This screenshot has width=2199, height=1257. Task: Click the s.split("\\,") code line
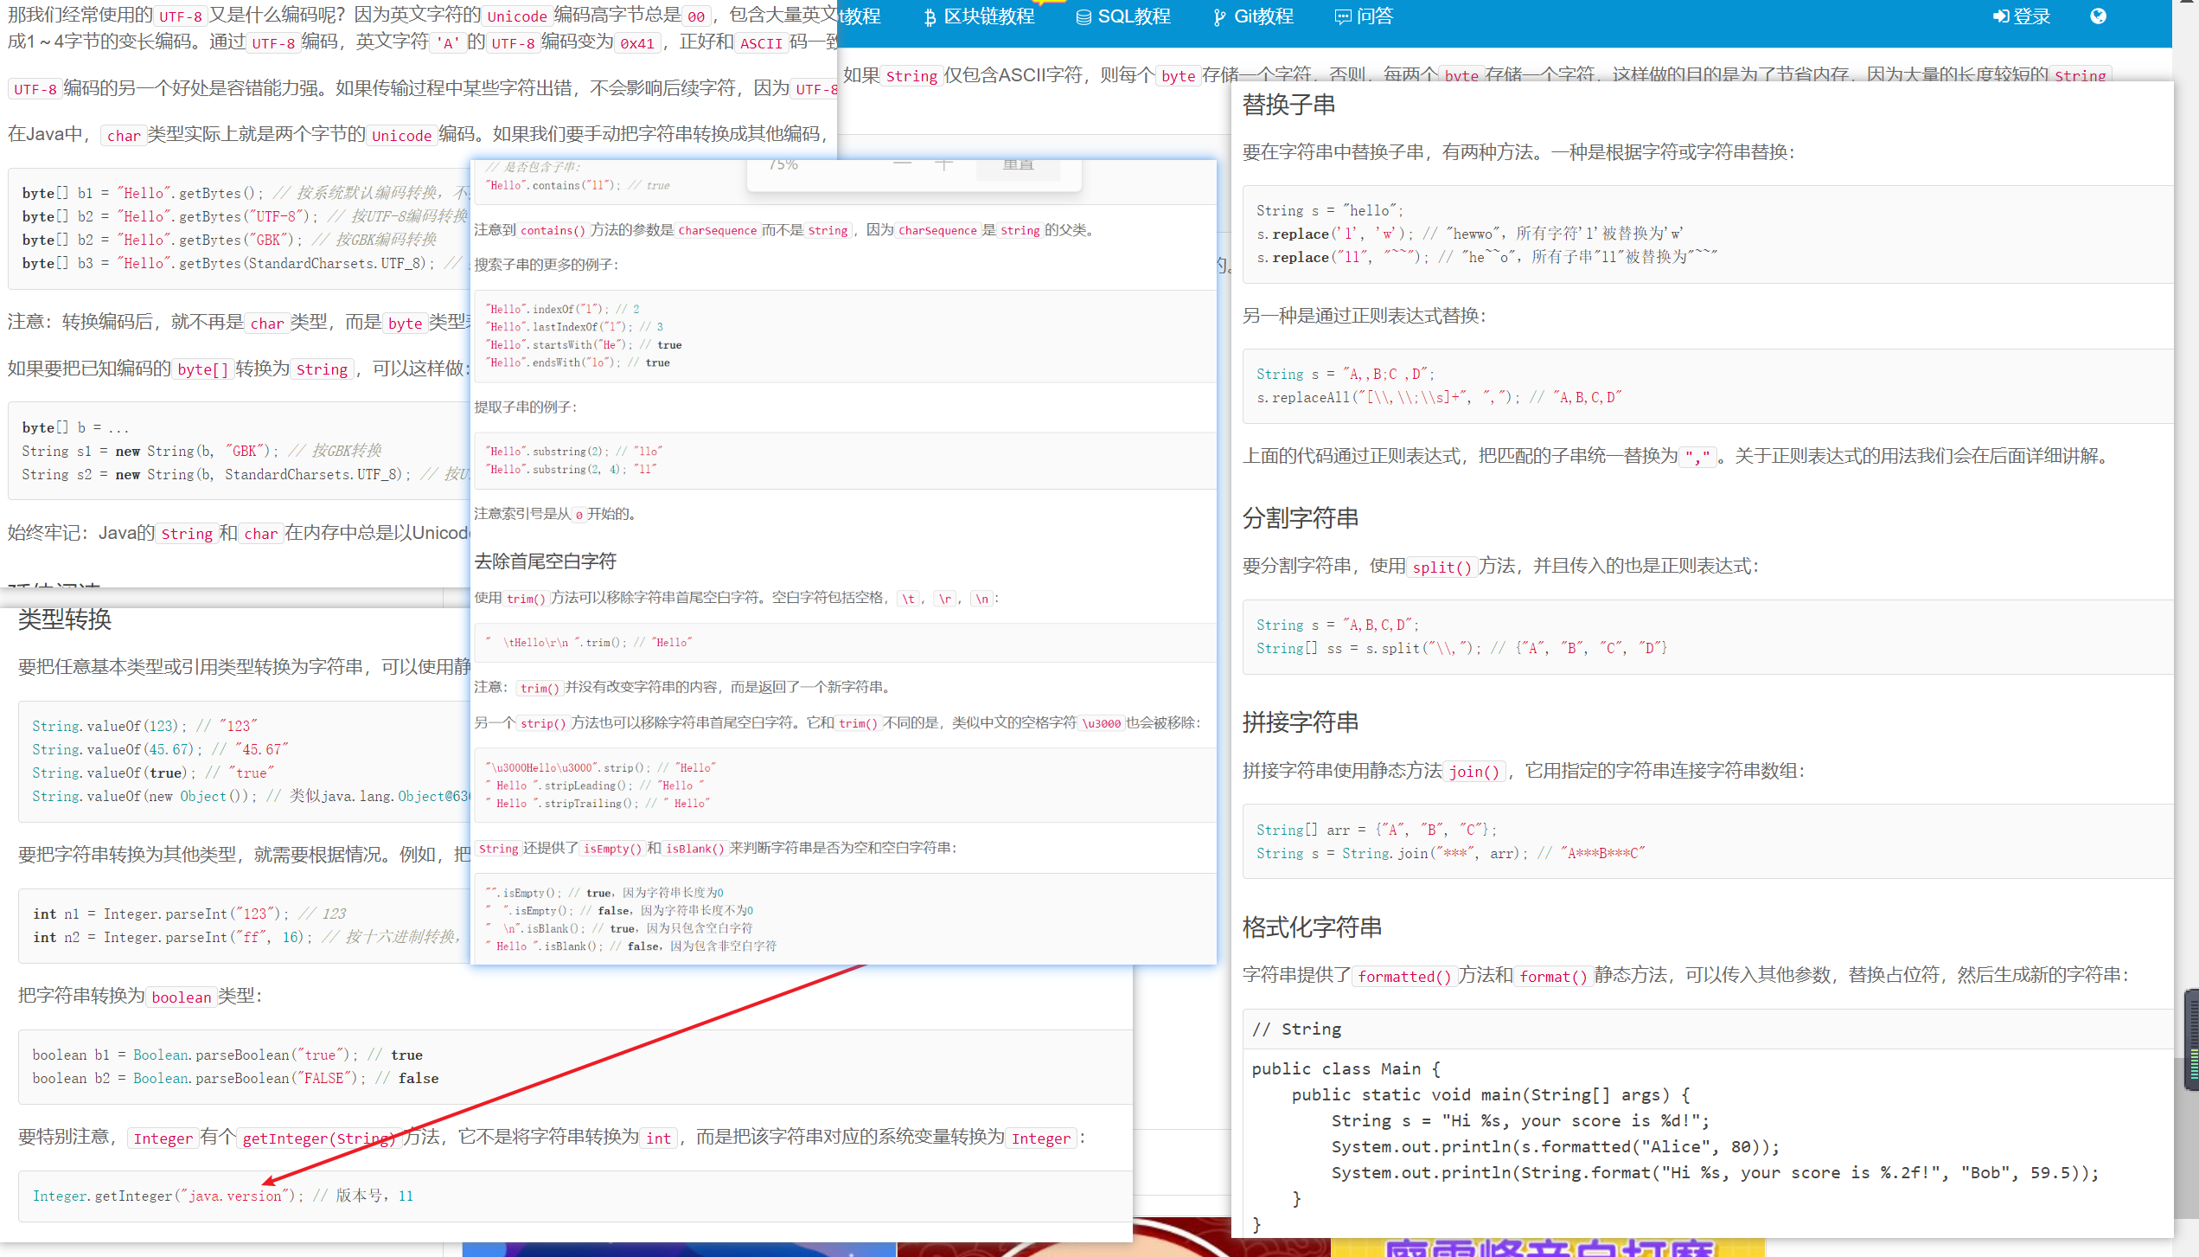[x=1461, y=649]
